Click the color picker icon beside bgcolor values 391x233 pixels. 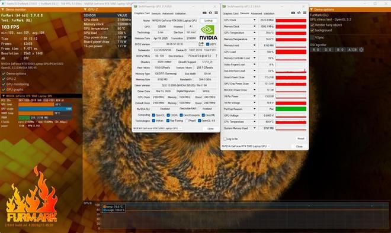click(361, 50)
